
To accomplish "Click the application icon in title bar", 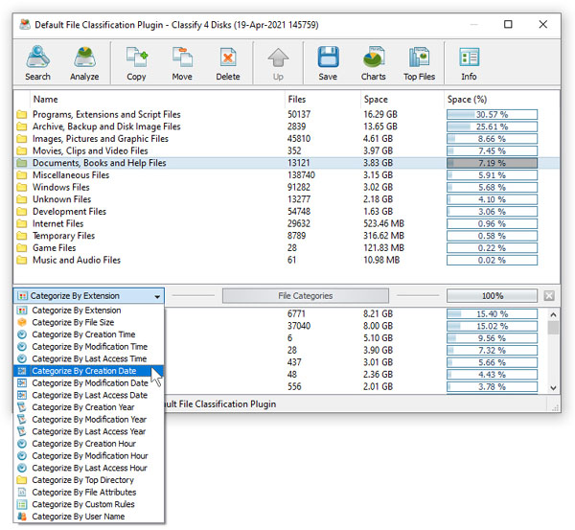I will (x=25, y=25).
